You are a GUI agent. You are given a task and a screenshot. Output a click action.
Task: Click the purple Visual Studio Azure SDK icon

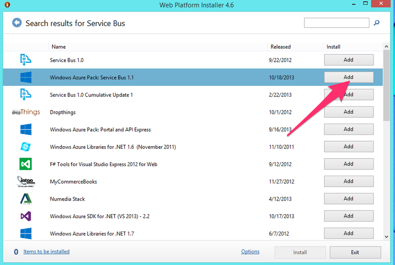tap(25, 216)
